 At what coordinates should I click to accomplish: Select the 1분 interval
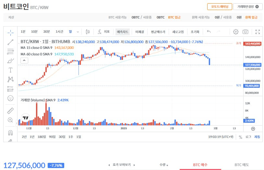point(23,32)
